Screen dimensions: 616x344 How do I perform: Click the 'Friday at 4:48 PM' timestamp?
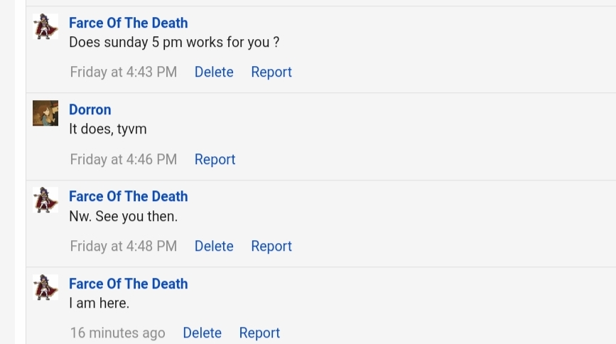point(124,246)
